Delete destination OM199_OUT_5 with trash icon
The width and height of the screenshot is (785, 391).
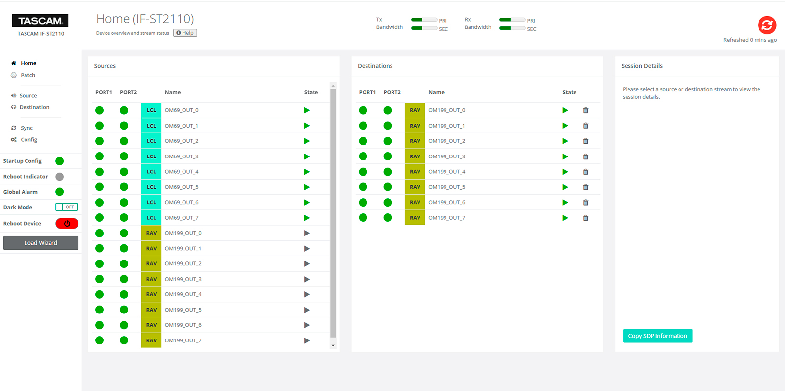(x=585, y=187)
